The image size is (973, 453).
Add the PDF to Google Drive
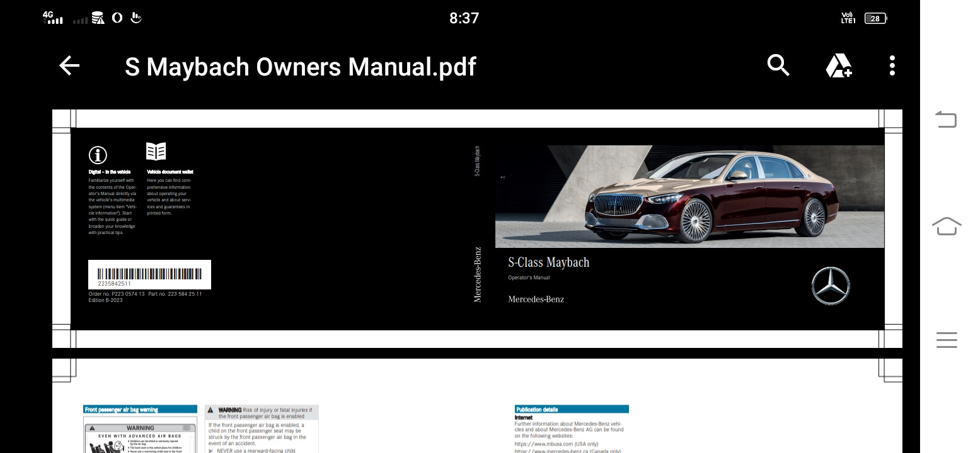839,65
